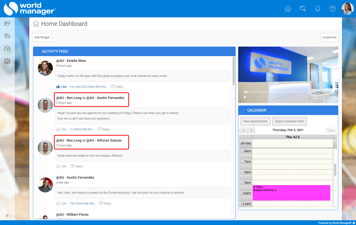This screenshot has width=356, height=225.
Task: Open search with the magnifier icon
Action: click(x=303, y=9)
